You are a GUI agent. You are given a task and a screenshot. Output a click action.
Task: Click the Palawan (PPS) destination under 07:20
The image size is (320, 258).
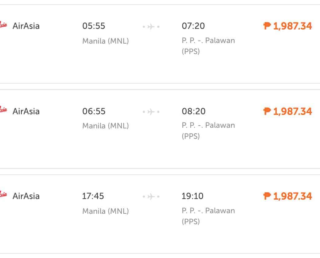click(x=208, y=46)
